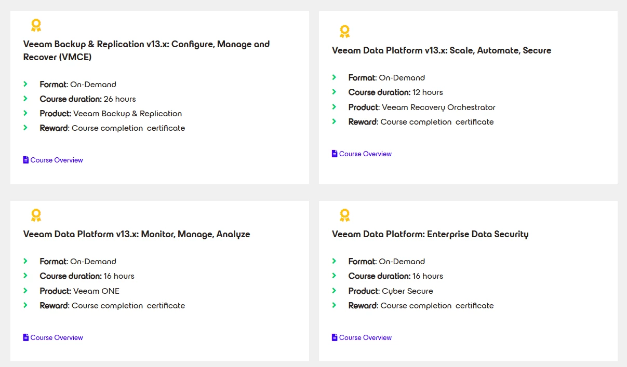This screenshot has width=627, height=367.
Task: Open Course Overview for Enterprise Data Security
Action: (365, 337)
